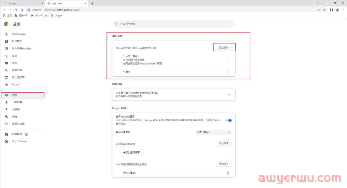Click the 在设置中搜索 search field
Viewport: 347px width, 188px height.
tap(174, 24)
